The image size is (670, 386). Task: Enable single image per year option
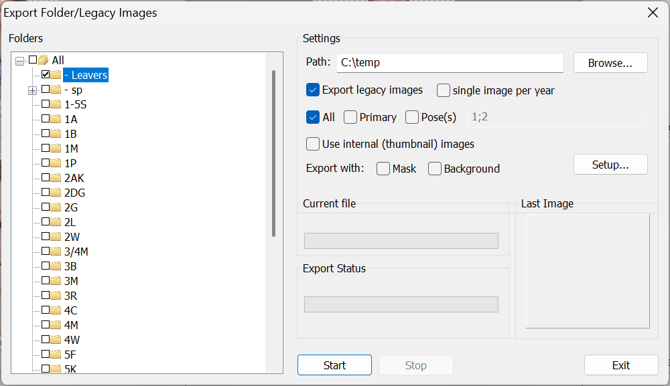[444, 90]
